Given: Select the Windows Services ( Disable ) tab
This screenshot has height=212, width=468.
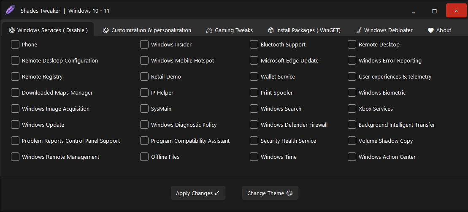Looking at the screenshot, I should (x=48, y=30).
